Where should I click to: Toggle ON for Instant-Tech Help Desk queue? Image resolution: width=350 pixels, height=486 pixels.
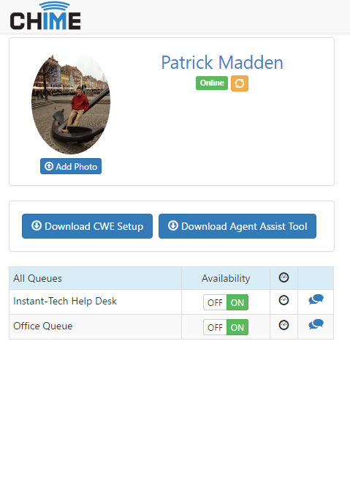237,302
